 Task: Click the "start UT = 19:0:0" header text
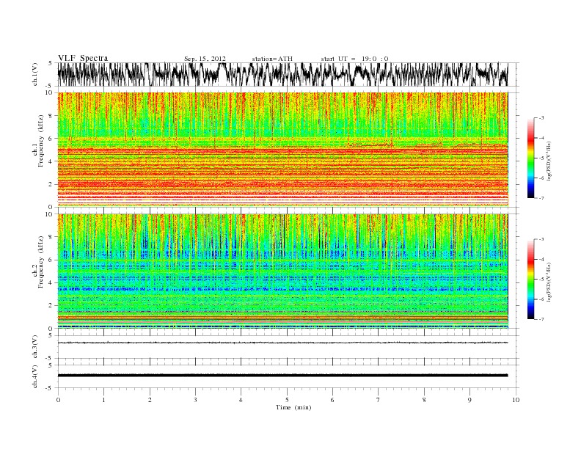click(x=354, y=59)
